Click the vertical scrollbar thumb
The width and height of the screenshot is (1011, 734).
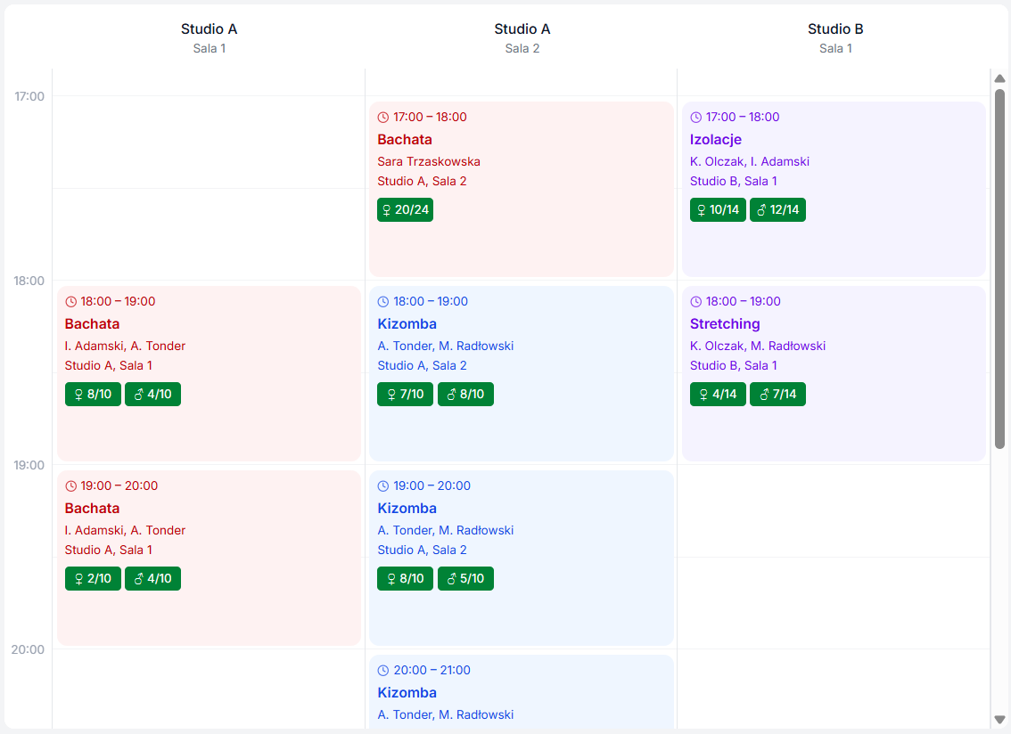point(999,267)
